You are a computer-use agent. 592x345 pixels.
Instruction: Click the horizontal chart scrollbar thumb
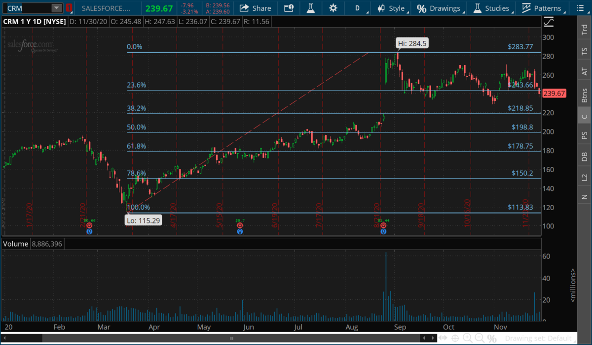point(231,338)
